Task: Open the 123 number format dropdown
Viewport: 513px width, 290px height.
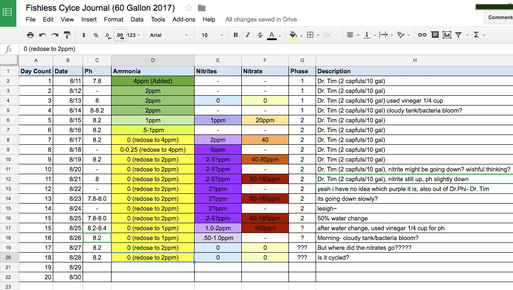Action: coord(134,35)
